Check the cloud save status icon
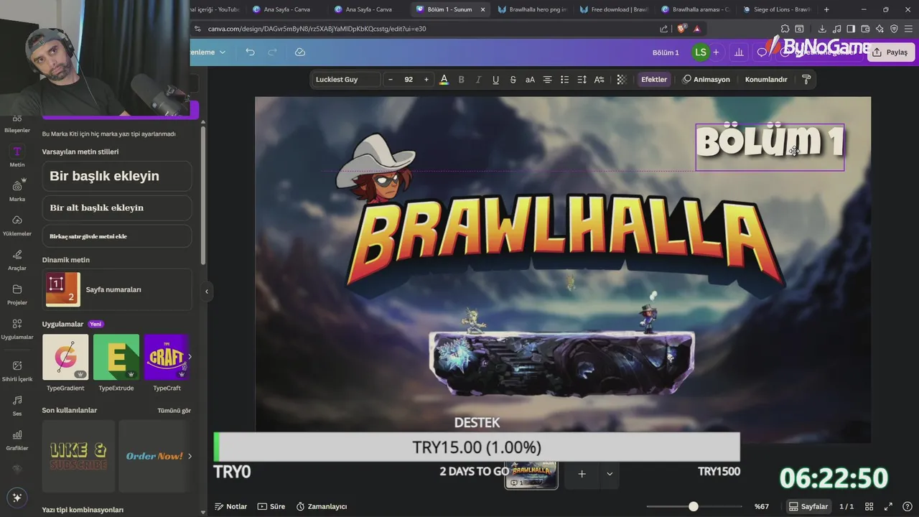The image size is (919, 517). 300,52
